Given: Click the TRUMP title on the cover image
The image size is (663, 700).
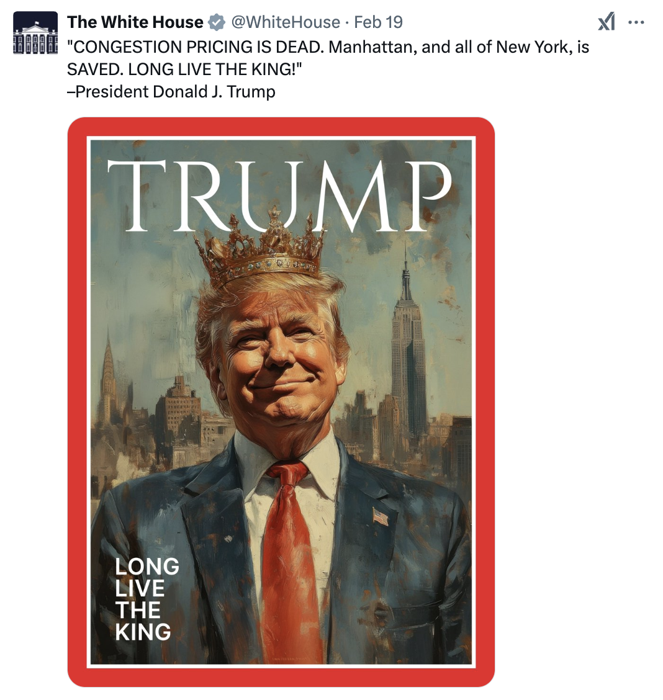Looking at the screenshot, I should (x=279, y=195).
